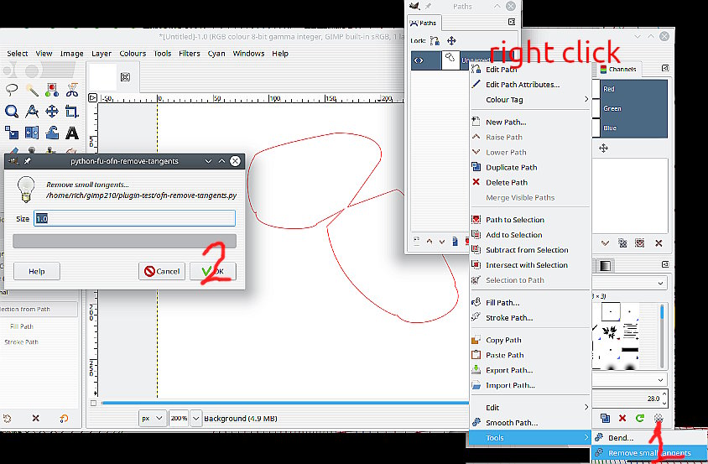Click raise path arrow at Paths dialog bottom

pyautogui.click(x=429, y=242)
